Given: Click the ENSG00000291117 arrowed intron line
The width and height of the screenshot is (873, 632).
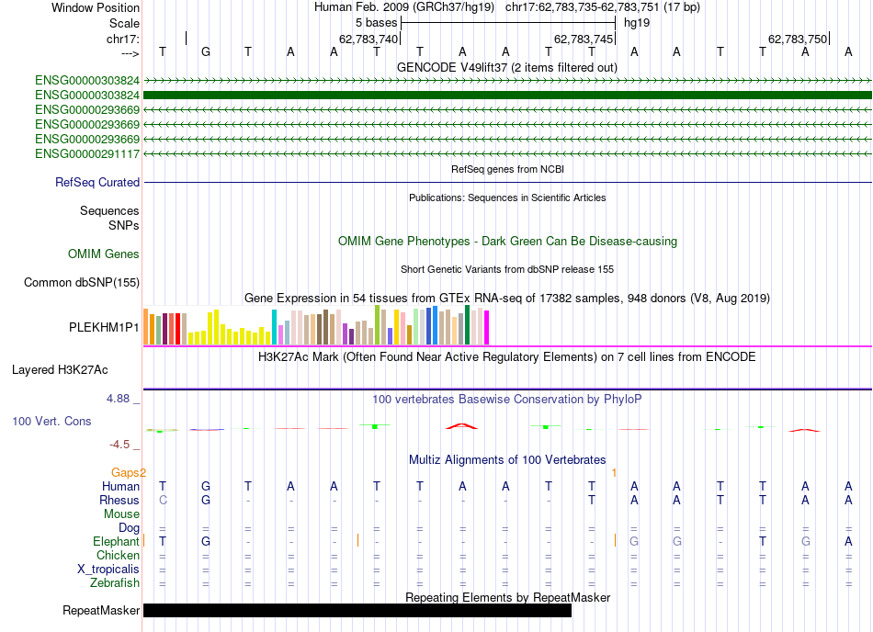Looking at the screenshot, I should [x=507, y=153].
